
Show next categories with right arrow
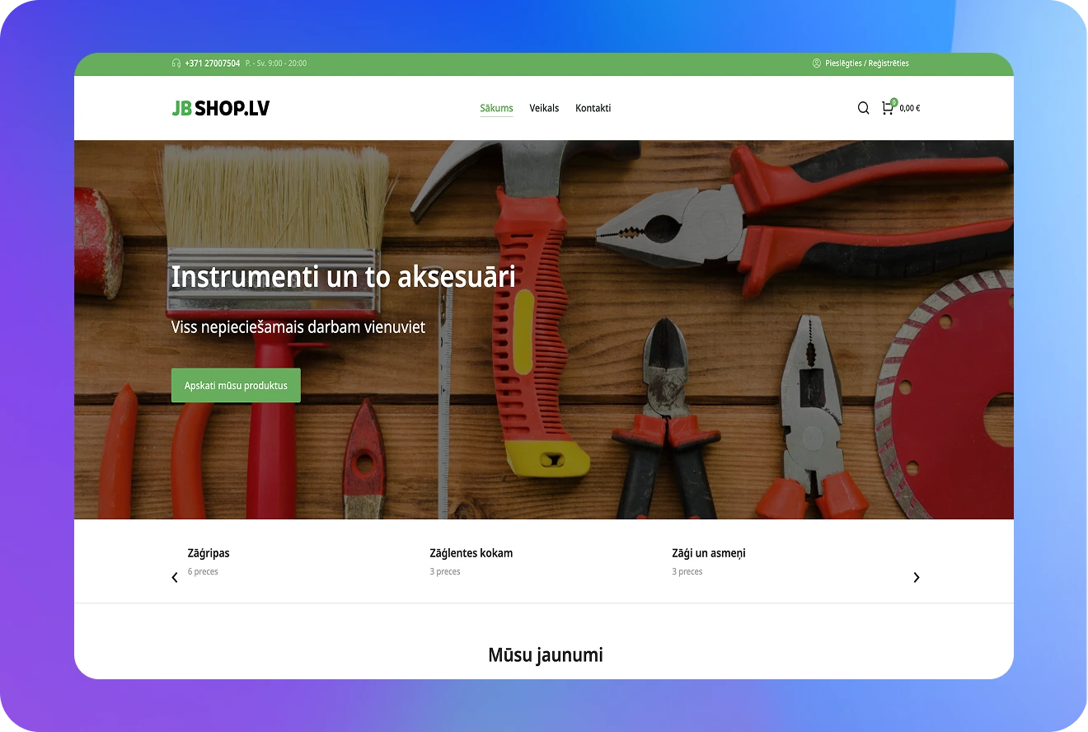(x=916, y=578)
